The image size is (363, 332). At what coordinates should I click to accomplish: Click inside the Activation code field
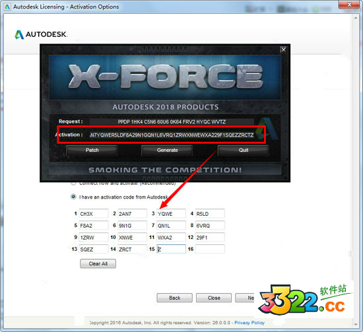tap(172, 135)
